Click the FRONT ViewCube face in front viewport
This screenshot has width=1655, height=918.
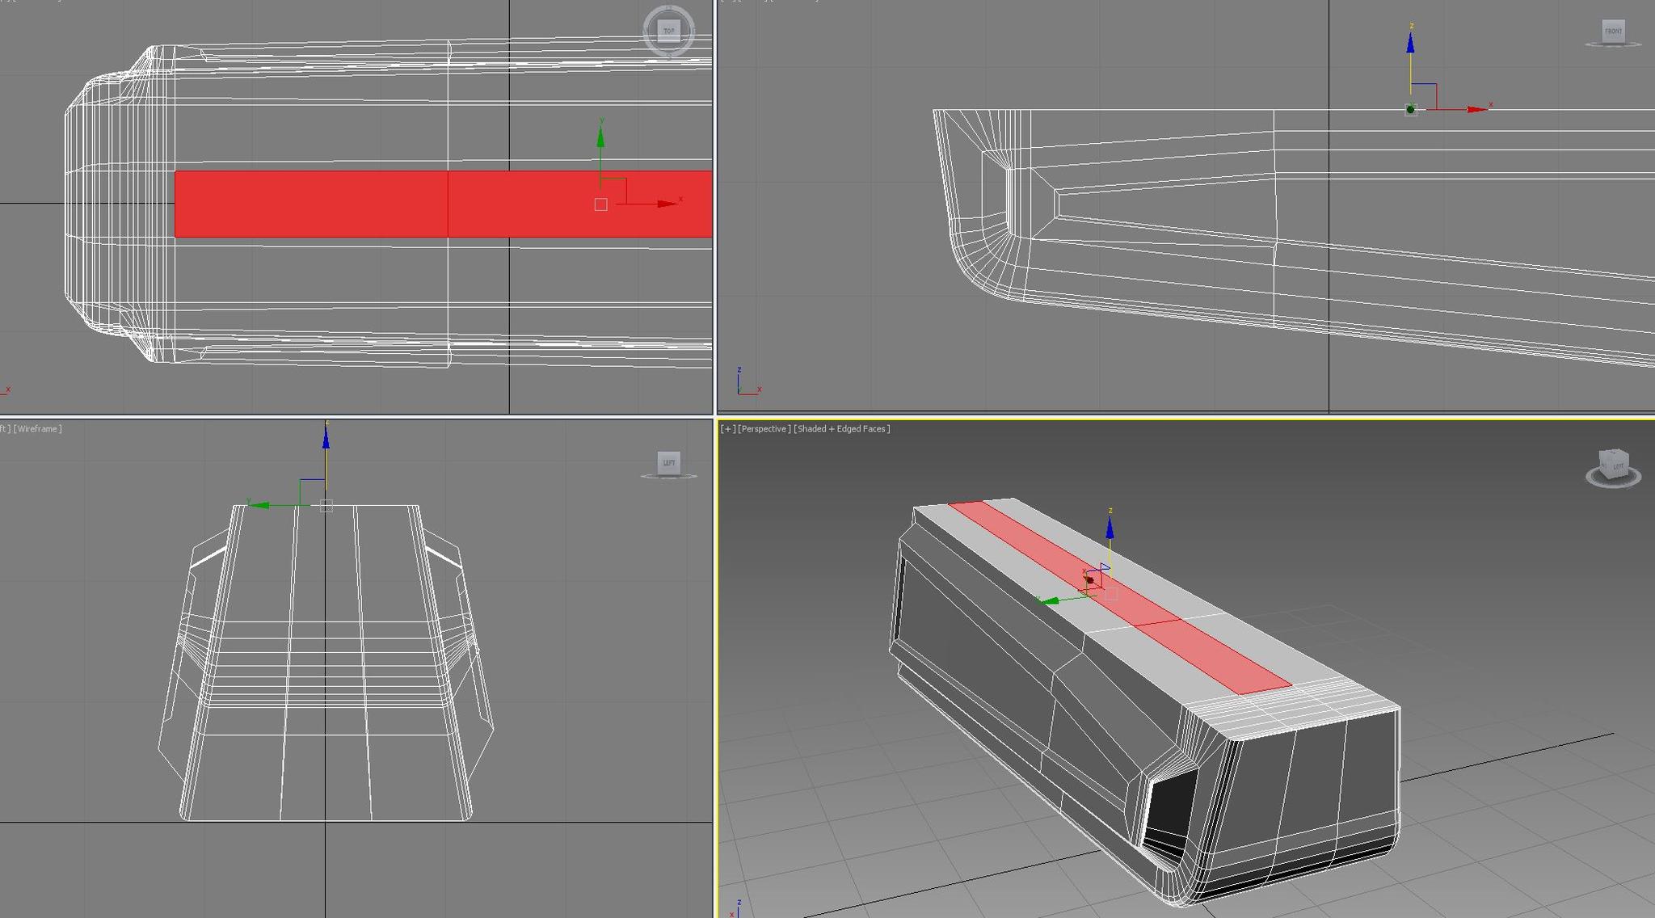click(1613, 32)
